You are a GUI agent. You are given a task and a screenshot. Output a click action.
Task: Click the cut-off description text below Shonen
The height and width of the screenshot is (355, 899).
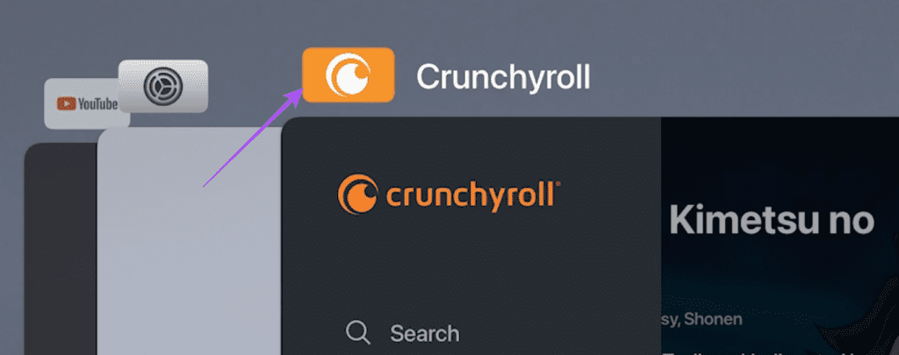point(780,351)
